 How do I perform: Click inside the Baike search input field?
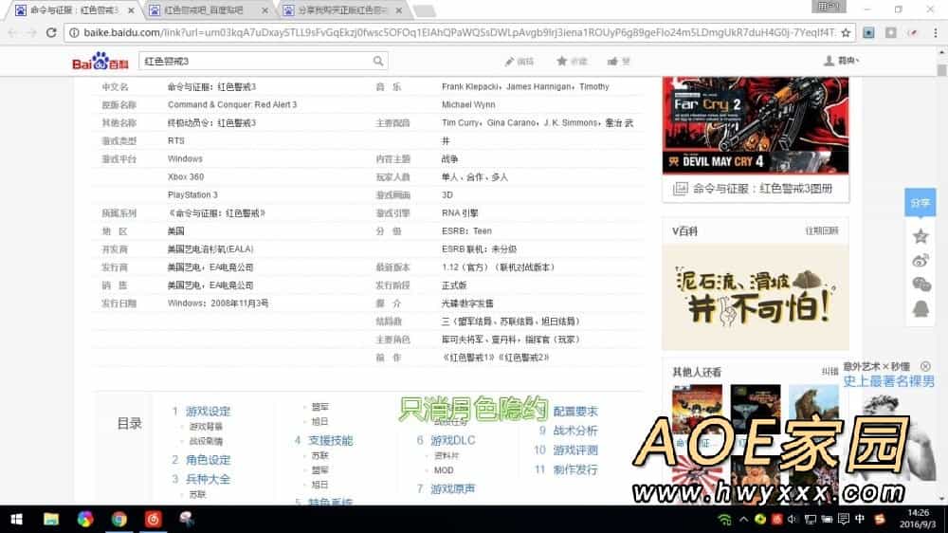(254, 62)
